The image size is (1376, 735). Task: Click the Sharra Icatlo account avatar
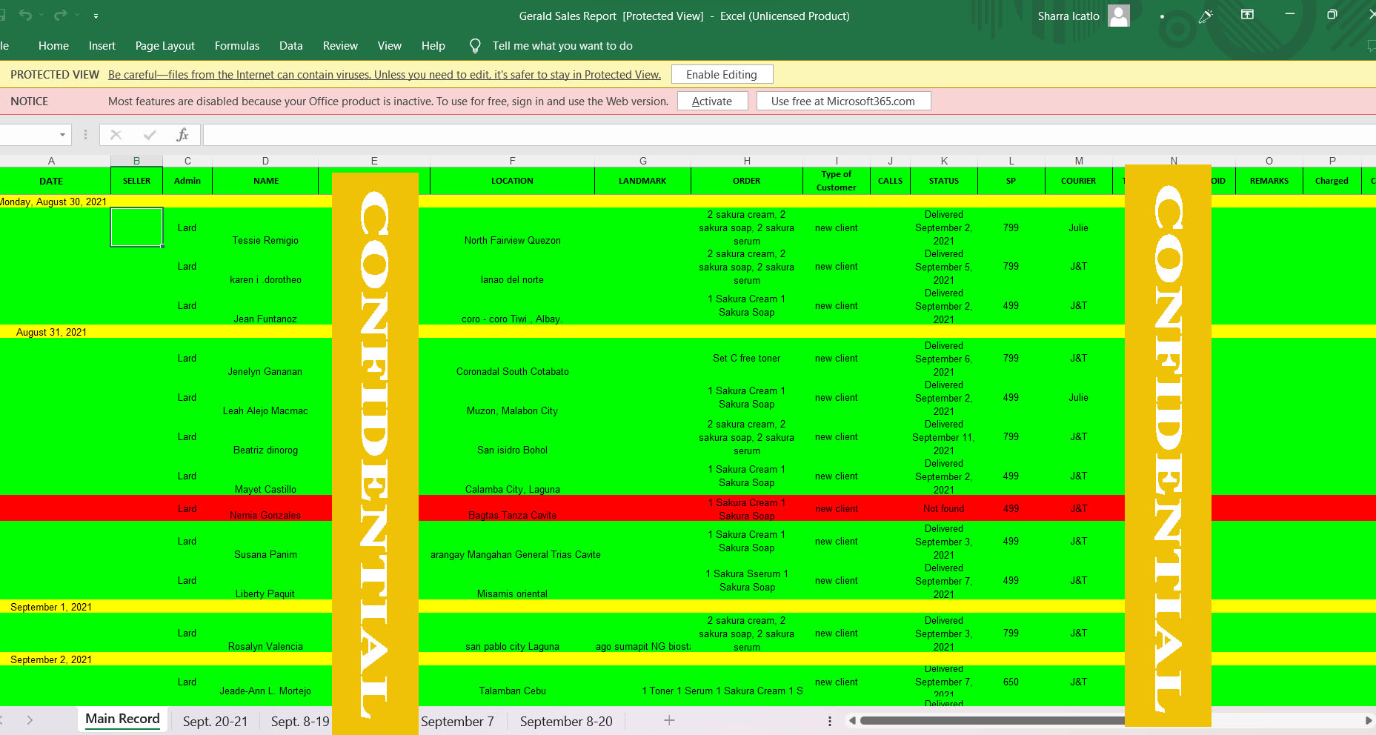[1119, 16]
